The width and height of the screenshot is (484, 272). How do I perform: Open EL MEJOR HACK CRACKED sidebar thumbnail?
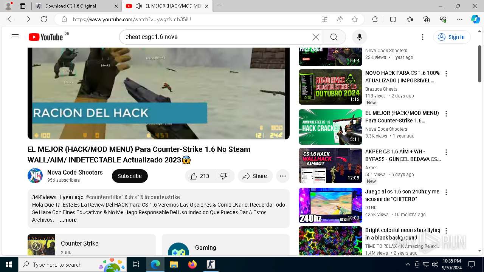(x=330, y=127)
